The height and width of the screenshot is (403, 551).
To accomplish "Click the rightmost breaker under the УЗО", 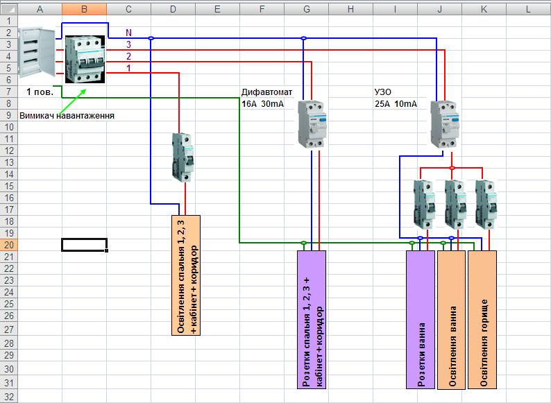I will (x=486, y=204).
